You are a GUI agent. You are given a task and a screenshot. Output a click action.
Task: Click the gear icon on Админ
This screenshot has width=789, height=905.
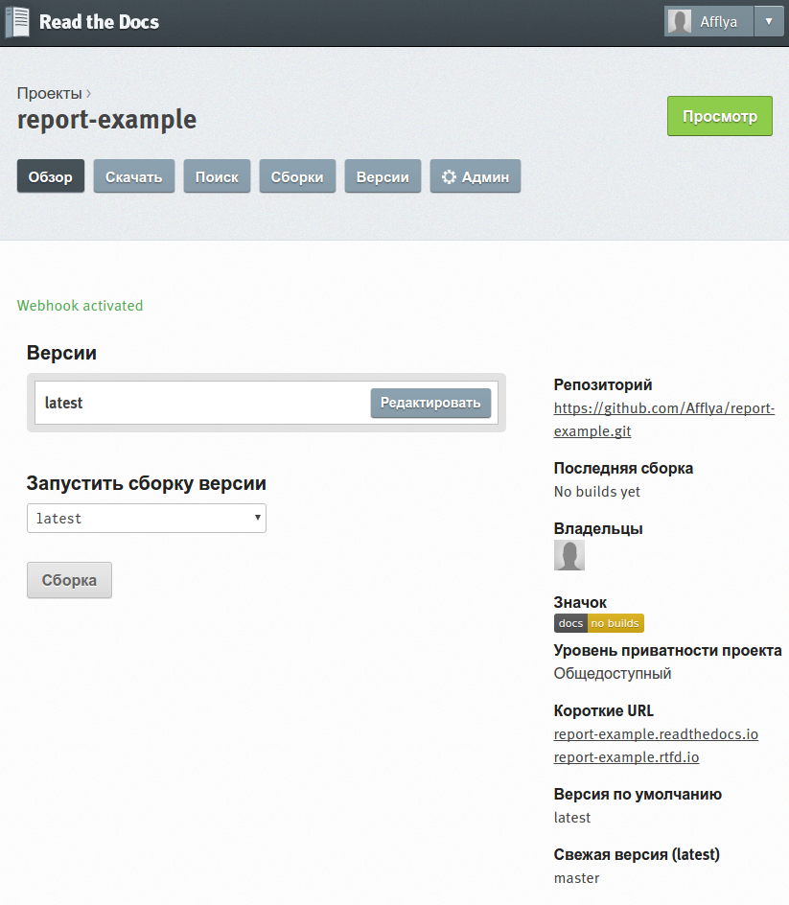coord(449,176)
